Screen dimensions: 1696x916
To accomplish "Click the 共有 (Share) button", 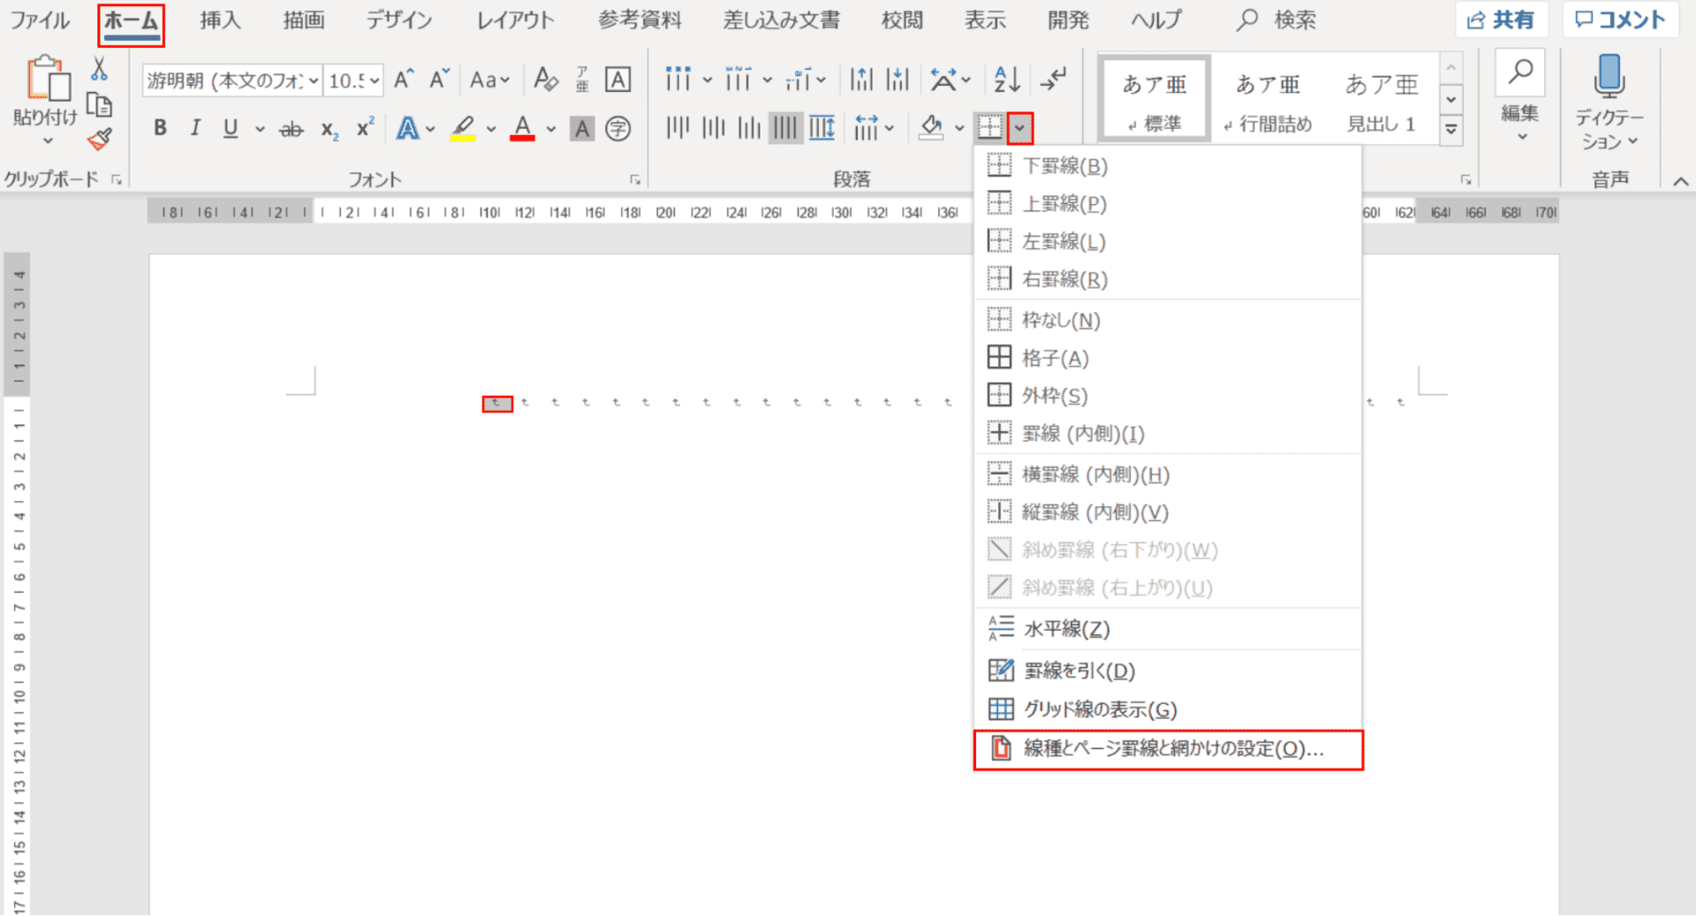I will (1501, 20).
